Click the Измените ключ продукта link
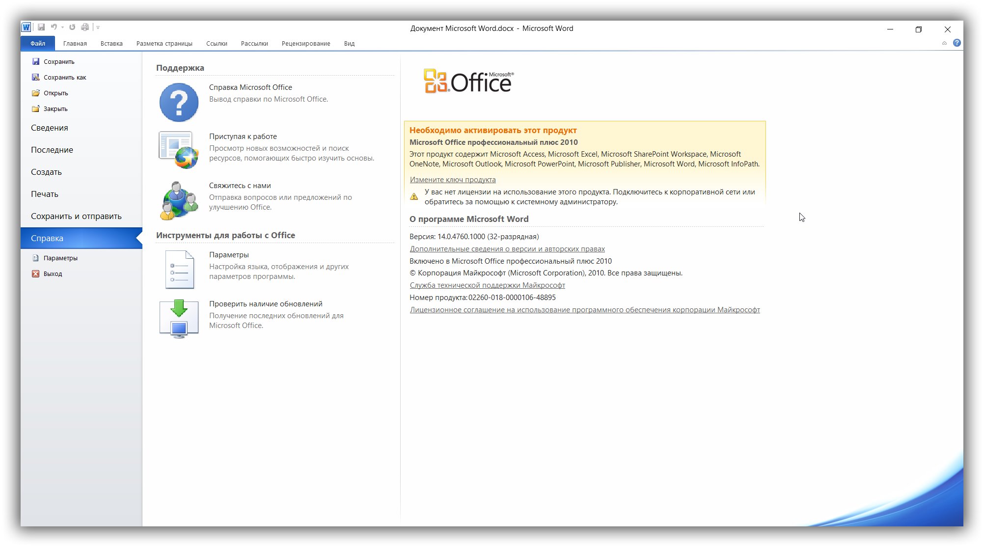984x547 pixels. tap(453, 180)
